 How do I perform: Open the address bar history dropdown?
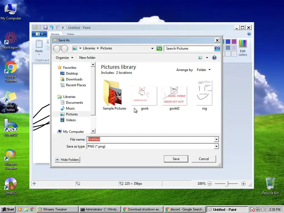click(x=152, y=48)
